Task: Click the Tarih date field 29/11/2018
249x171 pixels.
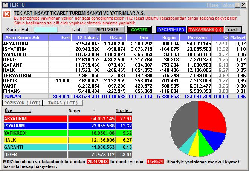Action: [x=106, y=30]
